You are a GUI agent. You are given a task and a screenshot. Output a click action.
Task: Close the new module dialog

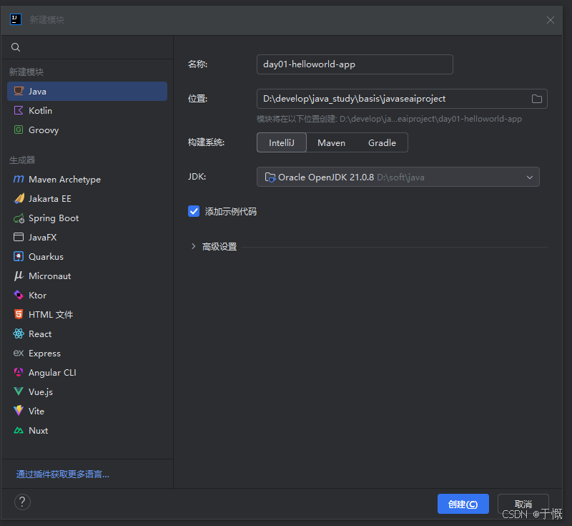(551, 20)
